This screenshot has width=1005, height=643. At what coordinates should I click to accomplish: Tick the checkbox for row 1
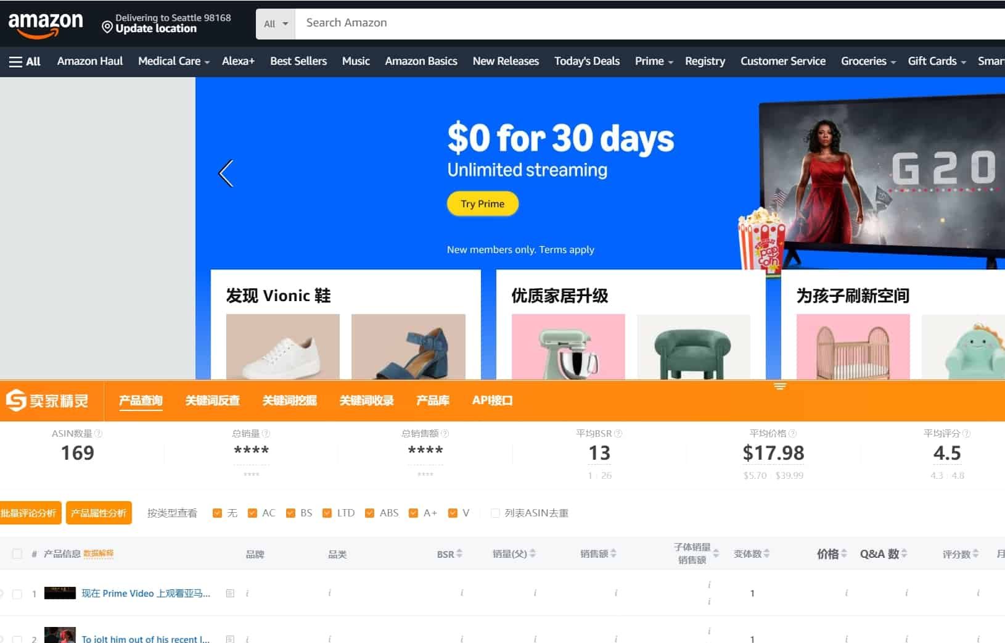(17, 594)
